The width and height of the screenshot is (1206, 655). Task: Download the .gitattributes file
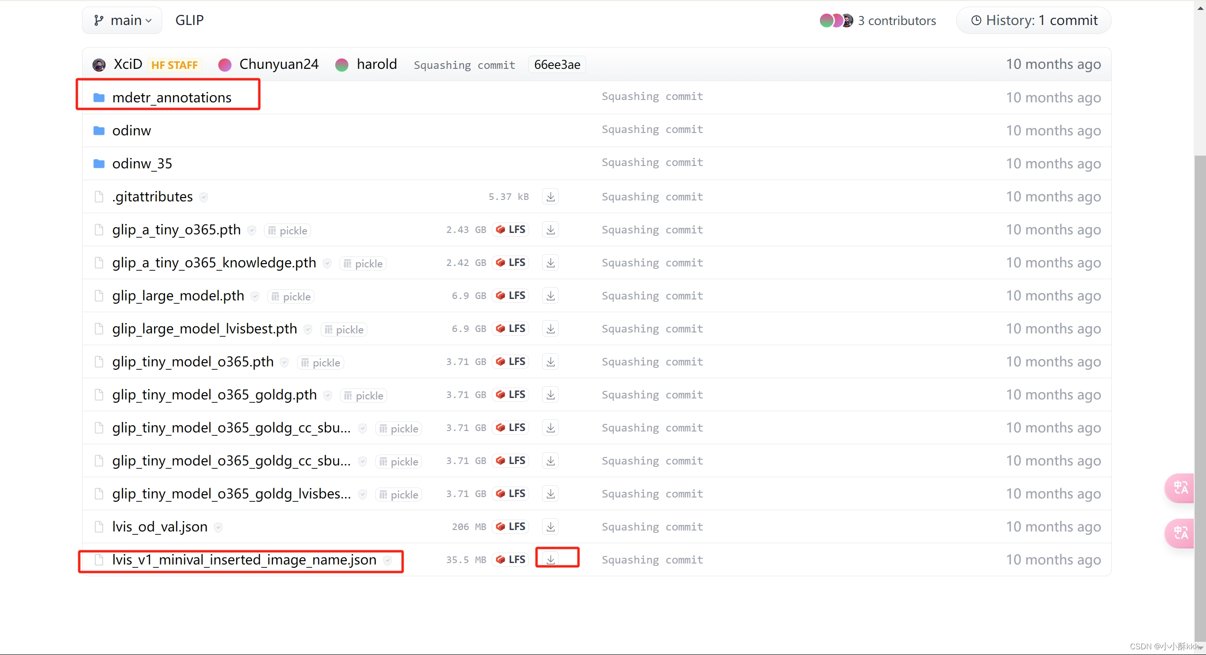[x=550, y=197]
